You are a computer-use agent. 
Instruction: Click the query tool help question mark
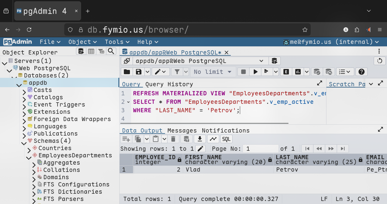(361, 72)
